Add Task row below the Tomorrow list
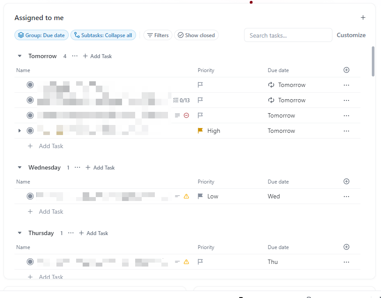The height and width of the screenshot is (298, 381). pos(45,146)
